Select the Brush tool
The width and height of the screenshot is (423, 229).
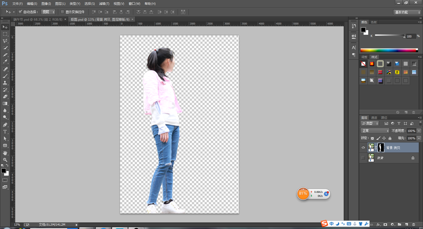tap(5, 76)
